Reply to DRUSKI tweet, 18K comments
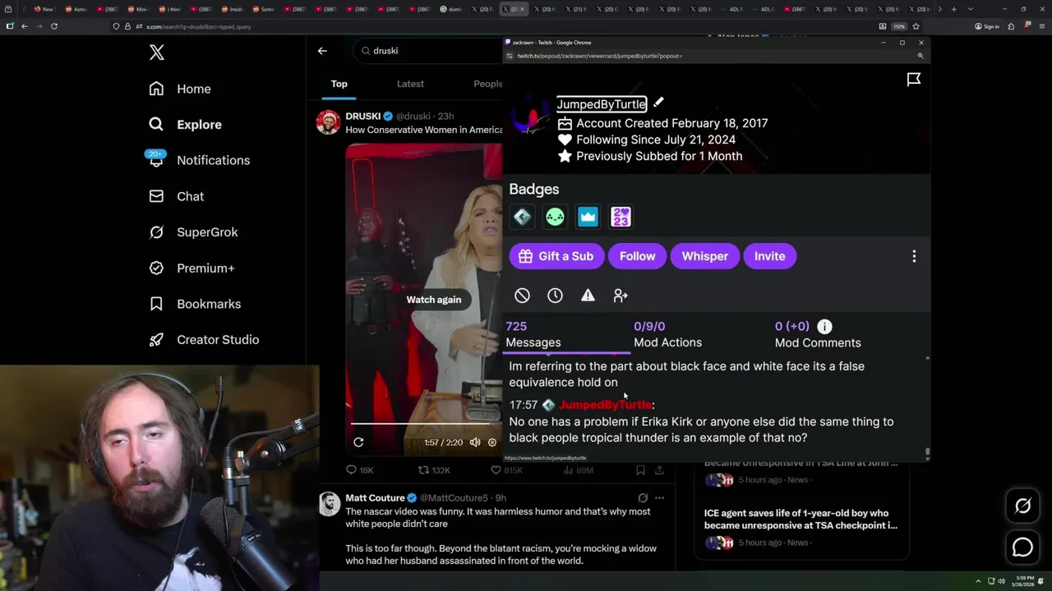This screenshot has height=591, width=1052. (x=360, y=470)
